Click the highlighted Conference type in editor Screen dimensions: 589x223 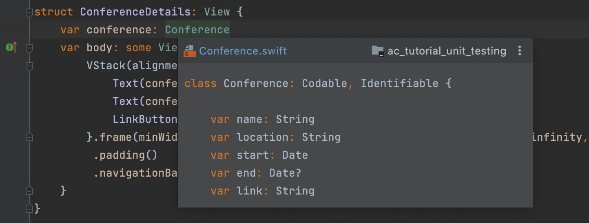[197, 30]
